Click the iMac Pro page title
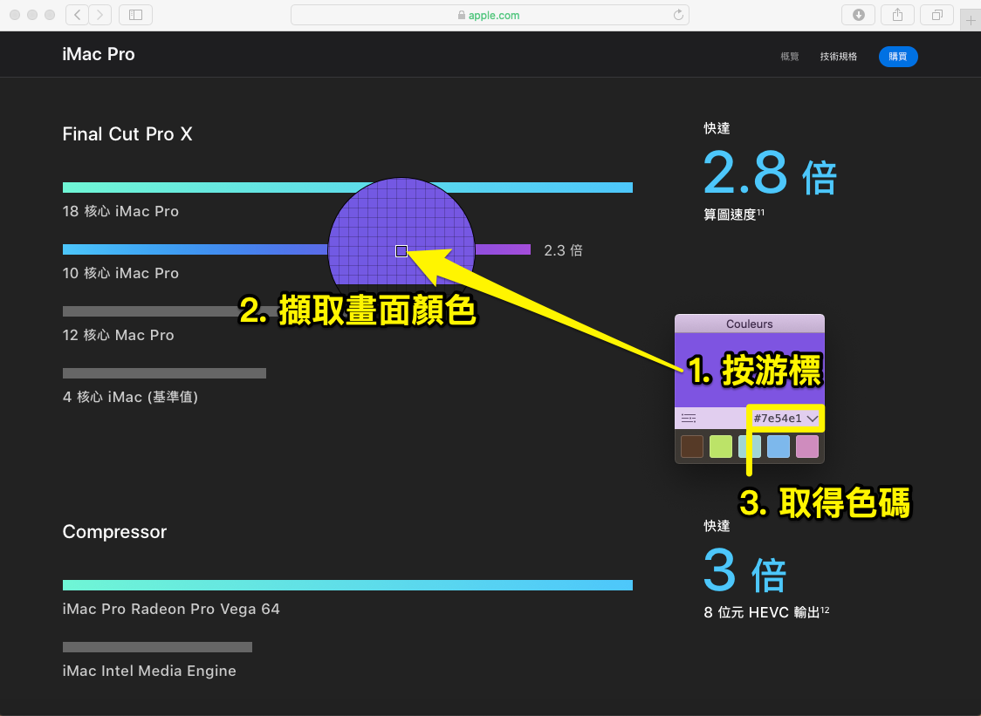The image size is (981, 716). click(x=99, y=54)
